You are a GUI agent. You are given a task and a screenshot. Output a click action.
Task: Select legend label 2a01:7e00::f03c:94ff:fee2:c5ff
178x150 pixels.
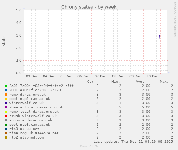pos(42,86)
